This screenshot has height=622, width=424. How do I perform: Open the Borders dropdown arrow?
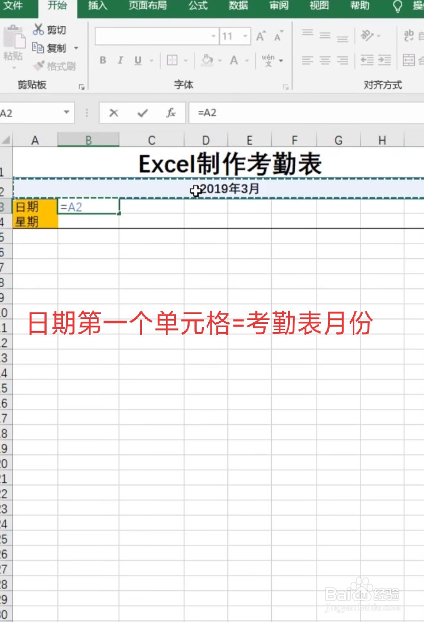tap(186, 61)
